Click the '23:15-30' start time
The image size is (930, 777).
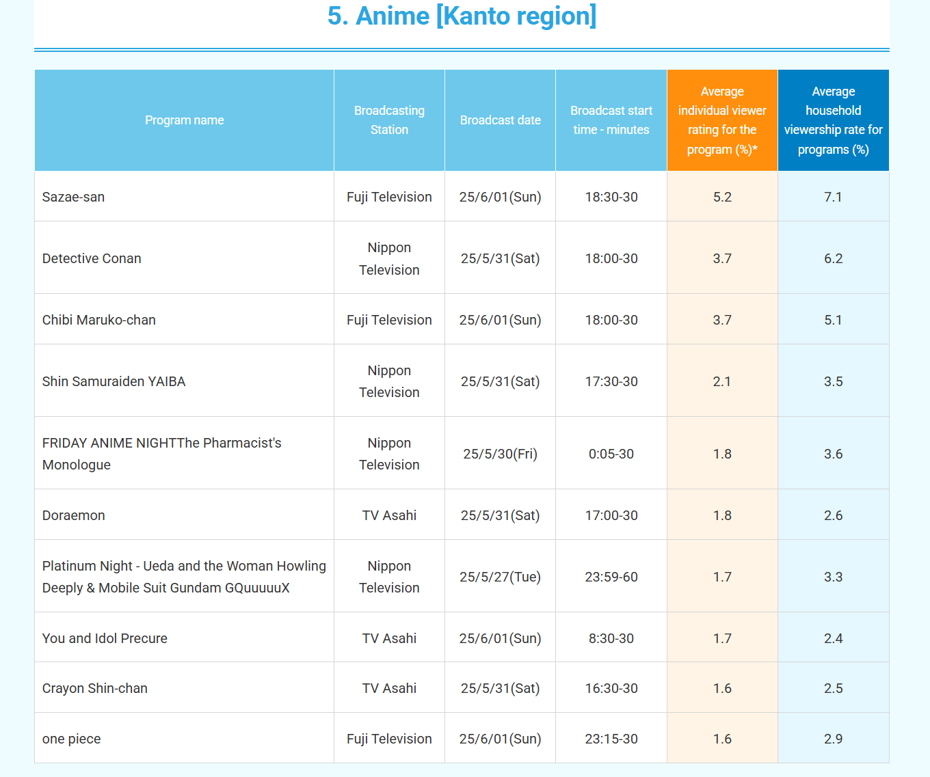coord(611,739)
